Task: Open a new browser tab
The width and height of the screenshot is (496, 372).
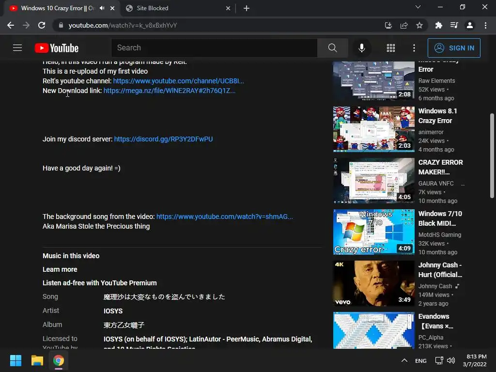Action: pyautogui.click(x=247, y=9)
